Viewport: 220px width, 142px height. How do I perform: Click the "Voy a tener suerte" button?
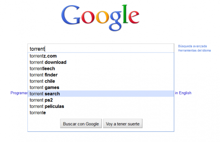123,124
